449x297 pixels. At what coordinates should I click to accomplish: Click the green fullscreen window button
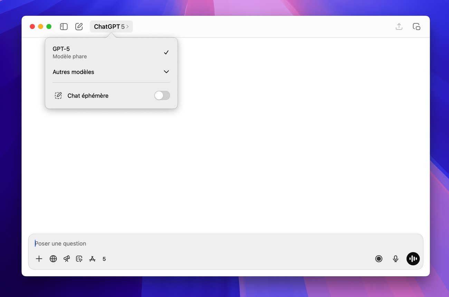point(49,27)
